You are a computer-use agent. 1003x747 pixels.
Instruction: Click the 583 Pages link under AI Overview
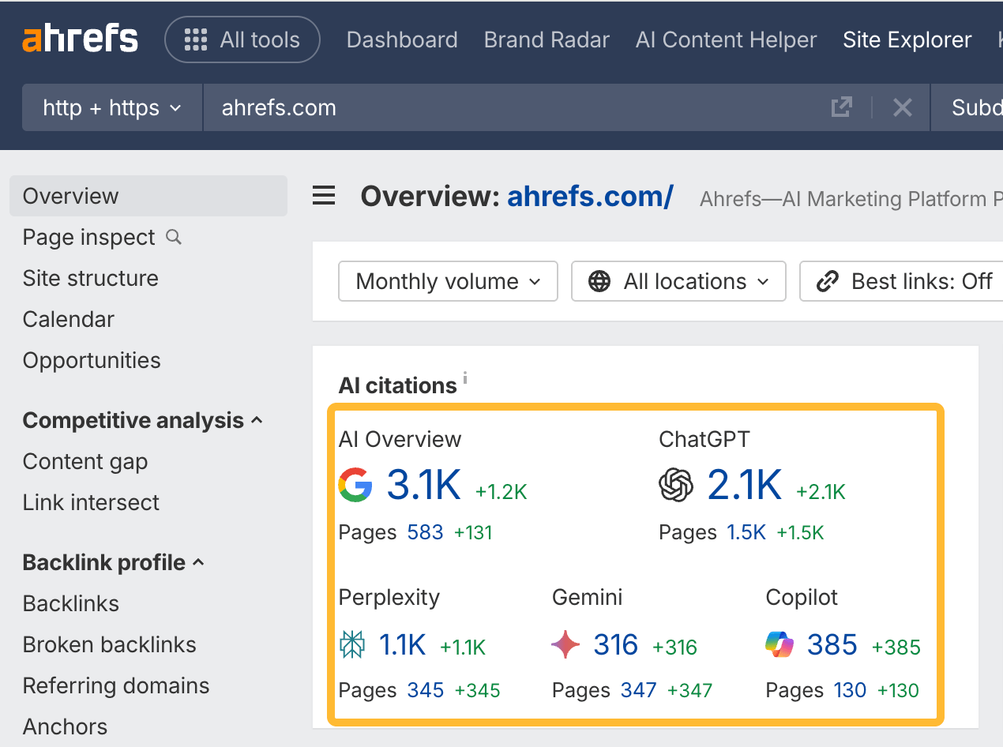click(425, 532)
